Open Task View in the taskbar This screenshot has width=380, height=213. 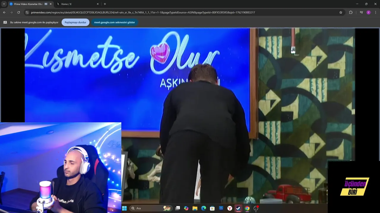[178, 208]
